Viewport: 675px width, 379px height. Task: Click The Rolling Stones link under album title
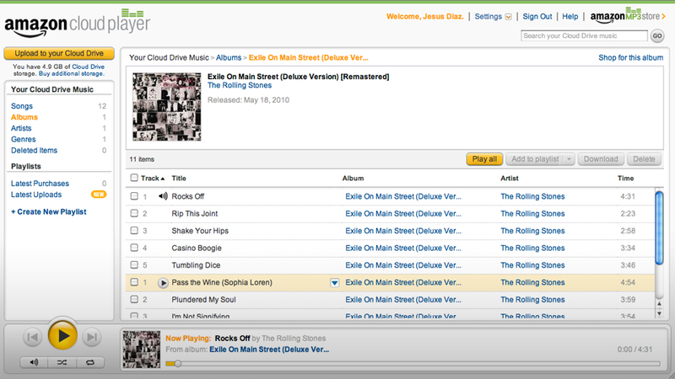point(240,85)
